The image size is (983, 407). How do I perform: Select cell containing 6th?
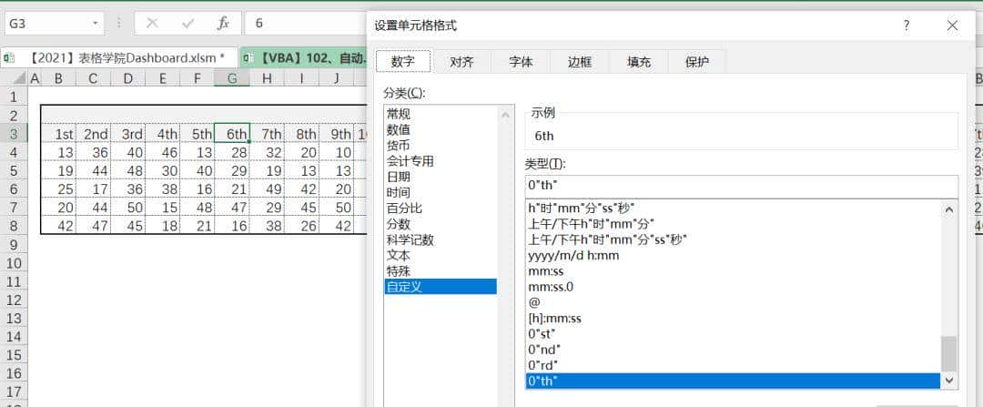click(232, 134)
